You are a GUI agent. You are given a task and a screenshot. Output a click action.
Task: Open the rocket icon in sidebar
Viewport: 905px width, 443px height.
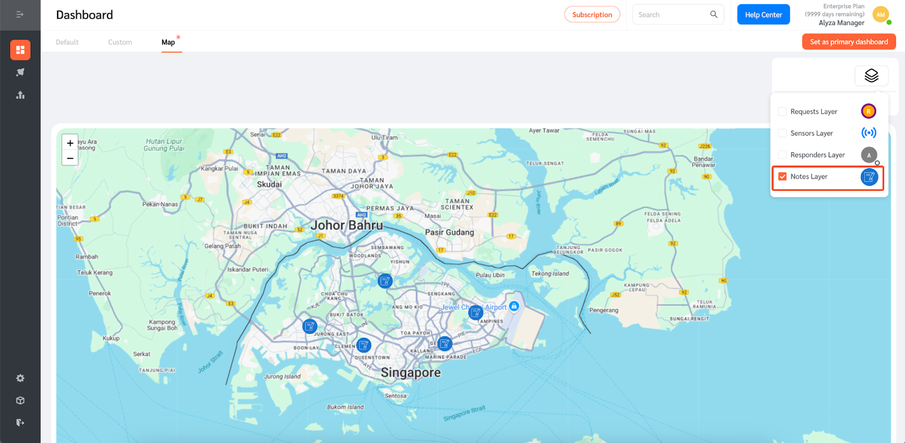[20, 72]
